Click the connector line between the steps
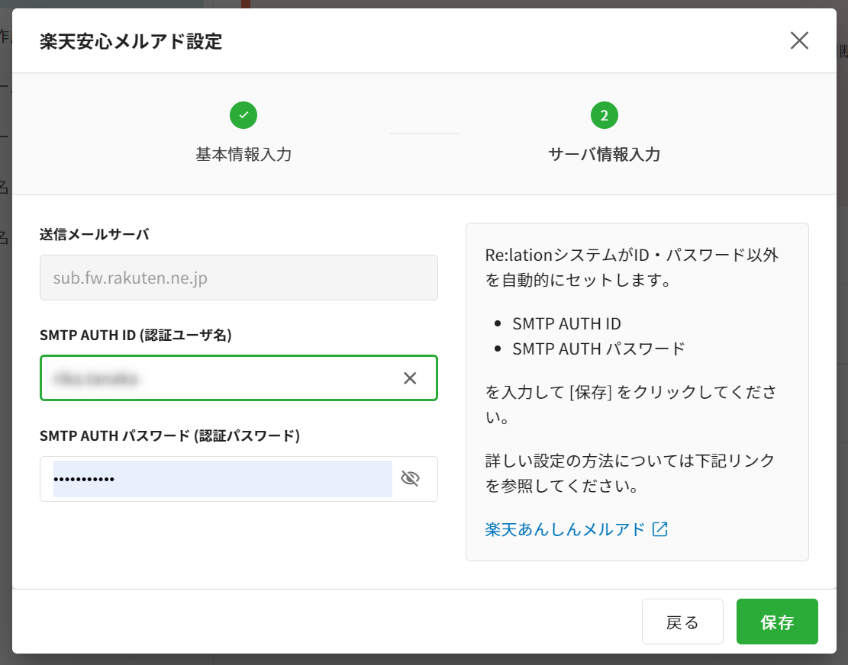 coord(424,133)
